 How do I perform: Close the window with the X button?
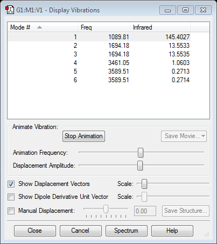point(203,10)
